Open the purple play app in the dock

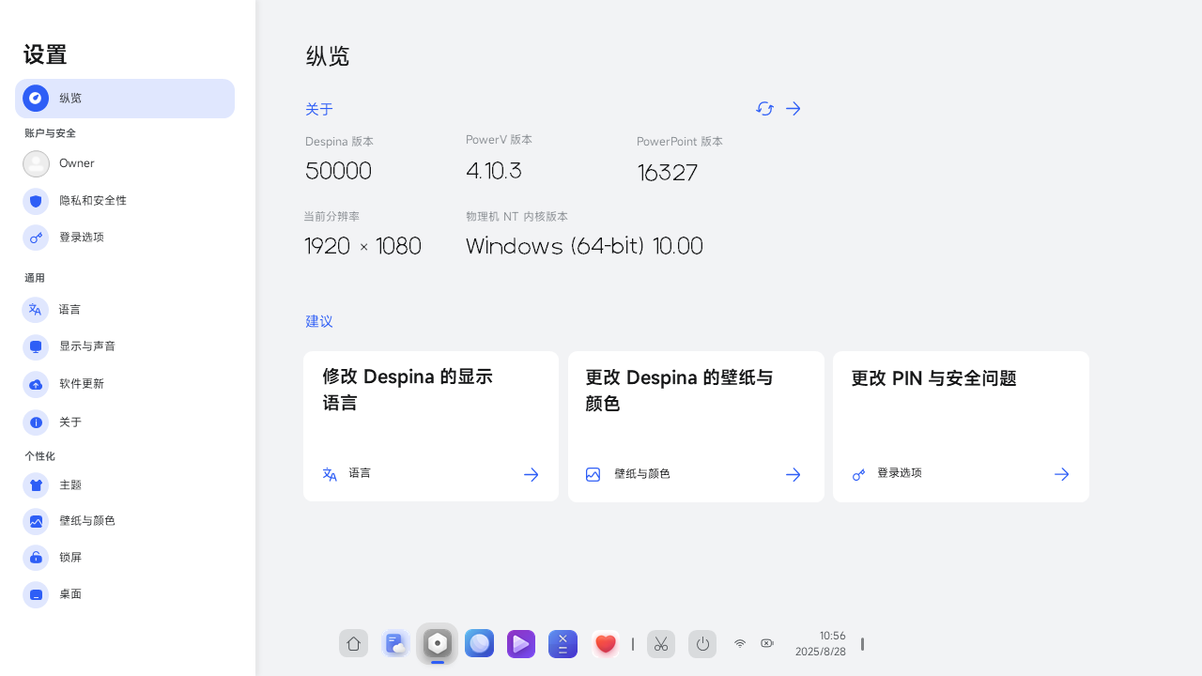(521, 644)
